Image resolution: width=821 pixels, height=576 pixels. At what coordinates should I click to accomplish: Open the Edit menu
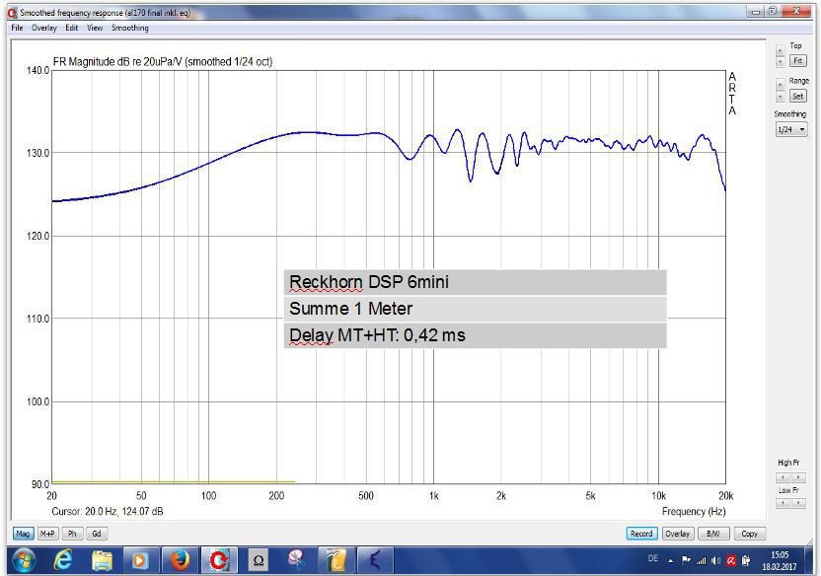tap(72, 28)
